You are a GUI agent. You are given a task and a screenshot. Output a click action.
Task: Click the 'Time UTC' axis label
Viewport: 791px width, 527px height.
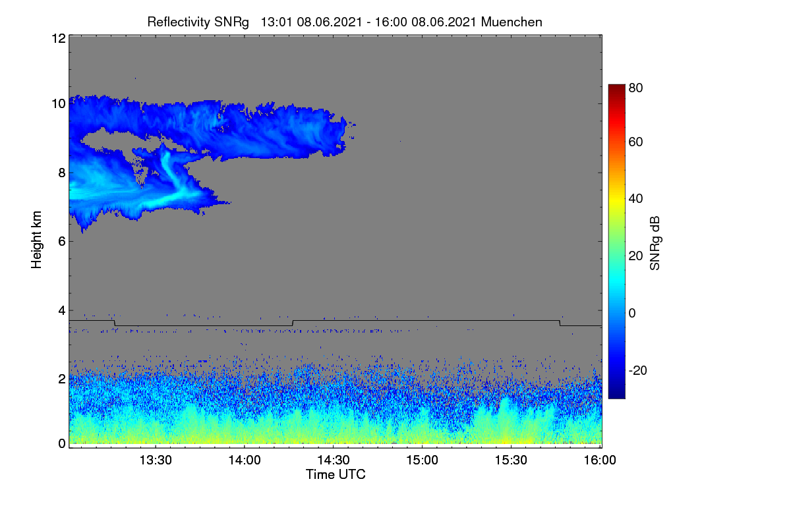tap(335, 474)
